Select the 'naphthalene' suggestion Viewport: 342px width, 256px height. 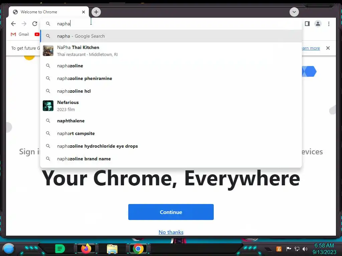coord(171,121)
